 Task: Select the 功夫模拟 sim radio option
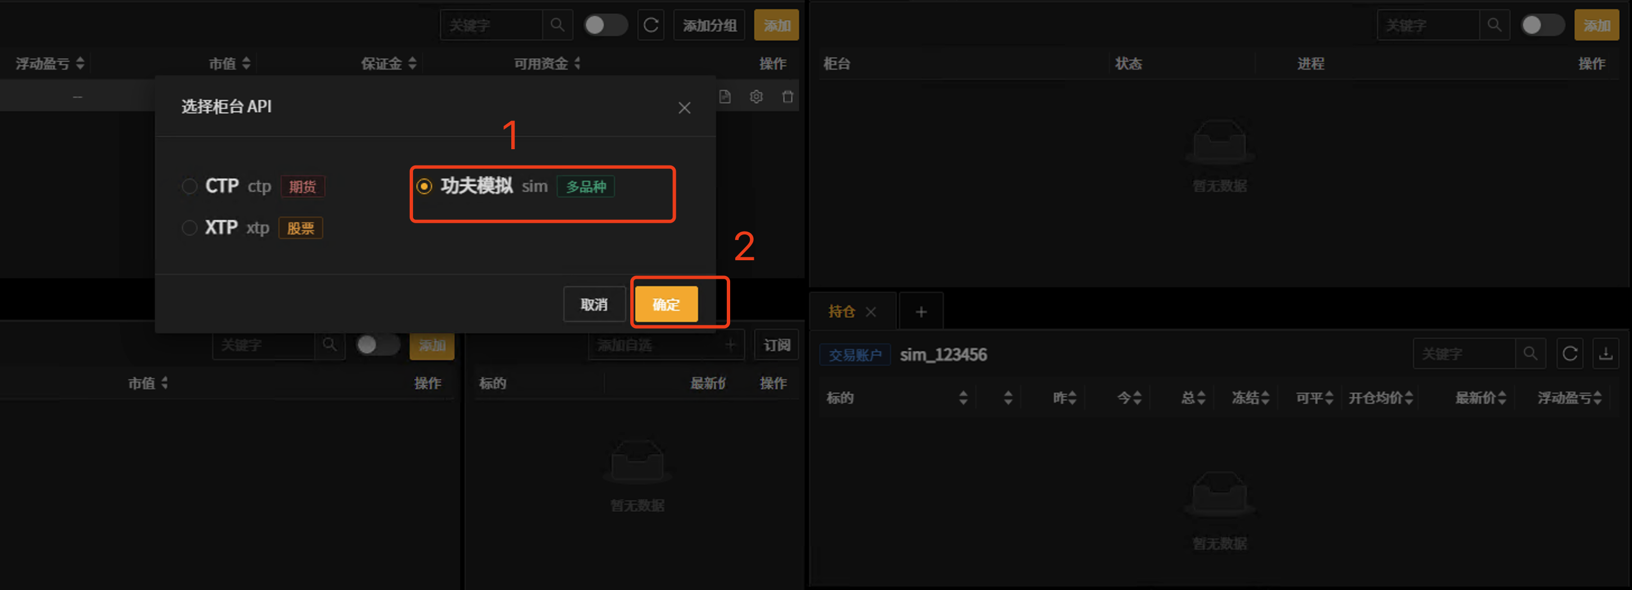[424, 186]
